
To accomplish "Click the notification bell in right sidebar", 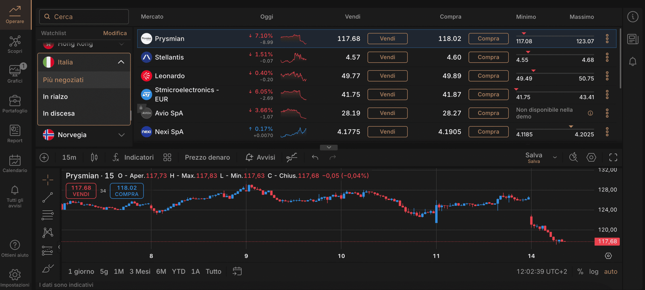I will [633, 62].
